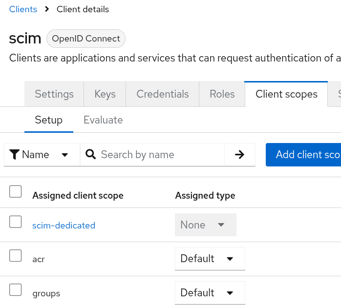Click the disabled None dropdown for scim-dedicated
This screenshot has height=308, width=341.
click(205, 225)
